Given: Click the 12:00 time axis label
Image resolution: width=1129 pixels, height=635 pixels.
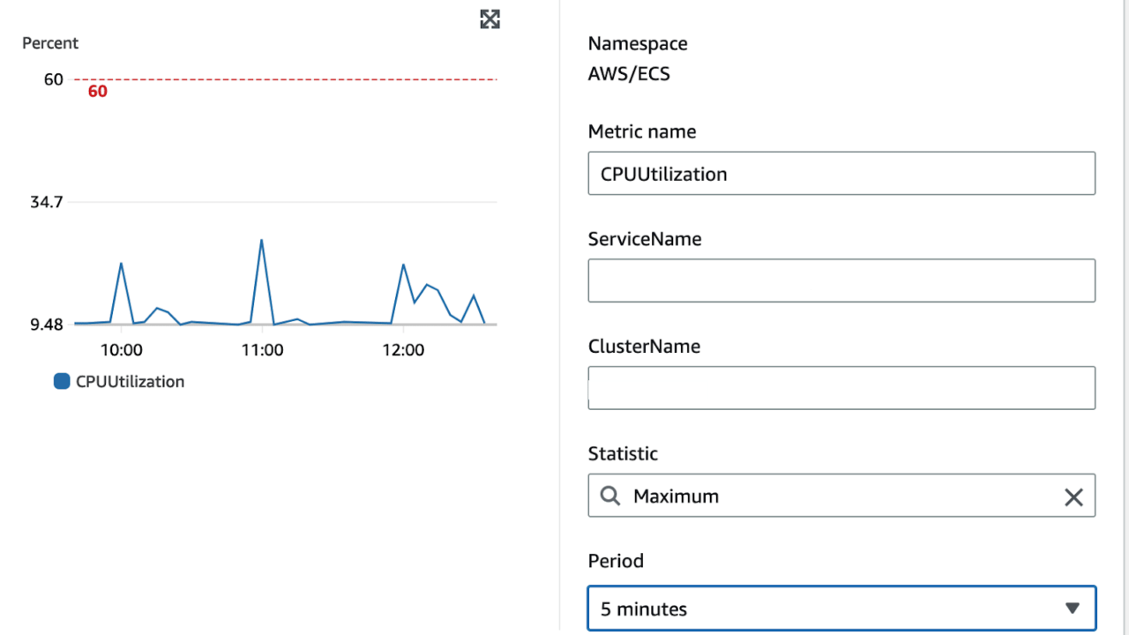Looking at the screenshot, I should click(x=403, y=350).
